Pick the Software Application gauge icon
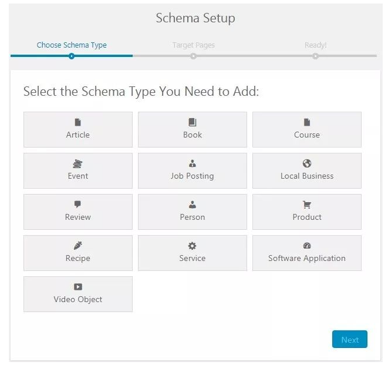Image resolution: width=388 pixels, height=365 pixels. coord(307,246)
